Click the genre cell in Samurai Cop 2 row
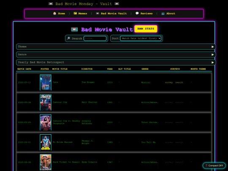This screenshot has height=171, width=228. 149,122
